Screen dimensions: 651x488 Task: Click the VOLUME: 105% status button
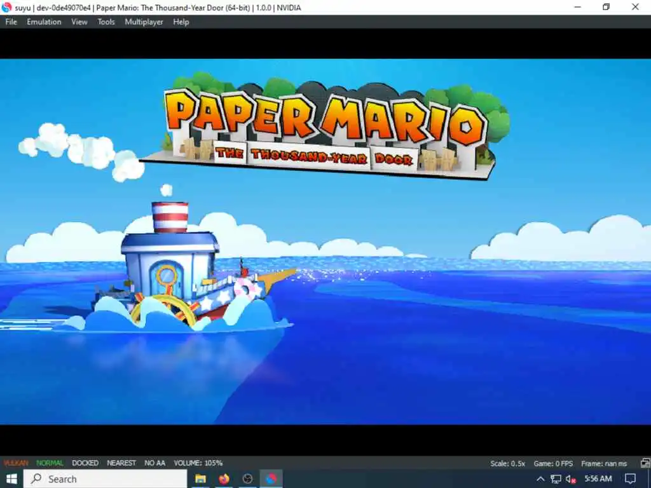(x=198, y=463)
